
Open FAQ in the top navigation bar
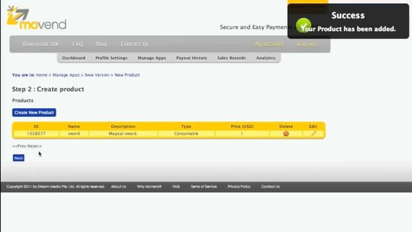pyautogui.click(x=77, y=44)
